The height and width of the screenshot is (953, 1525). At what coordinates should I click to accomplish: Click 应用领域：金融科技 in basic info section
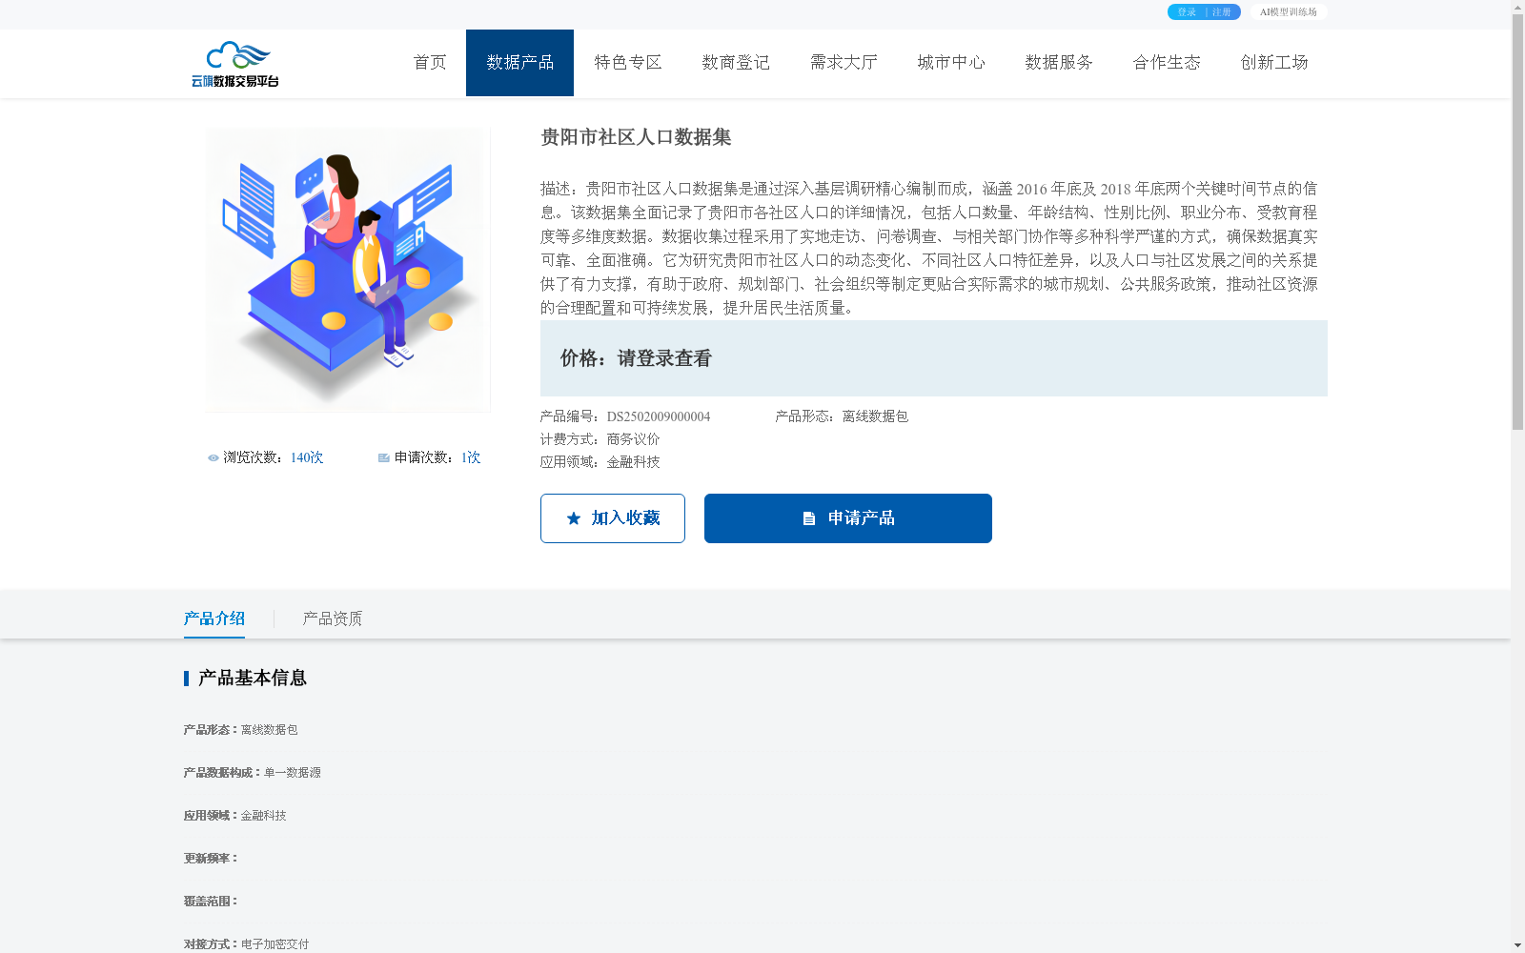(x=235, y=816)
